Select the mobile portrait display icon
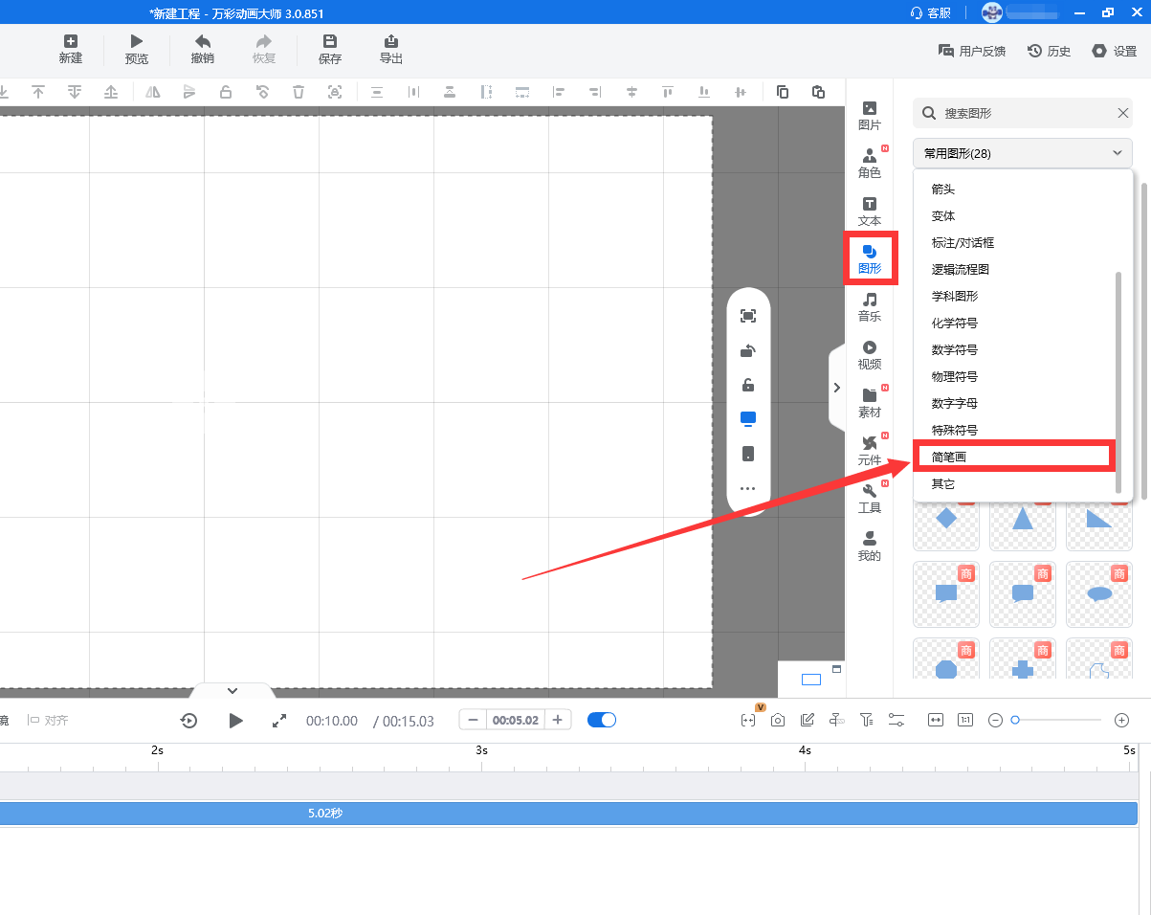 point(748,454)
